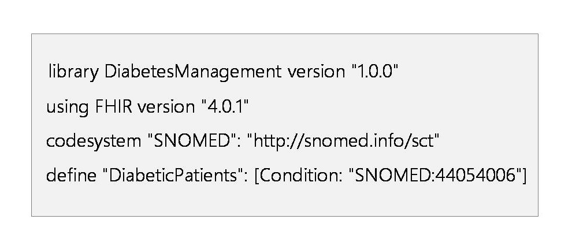Click the word "version" after DiabetesManagement

[x=316, y=72]
